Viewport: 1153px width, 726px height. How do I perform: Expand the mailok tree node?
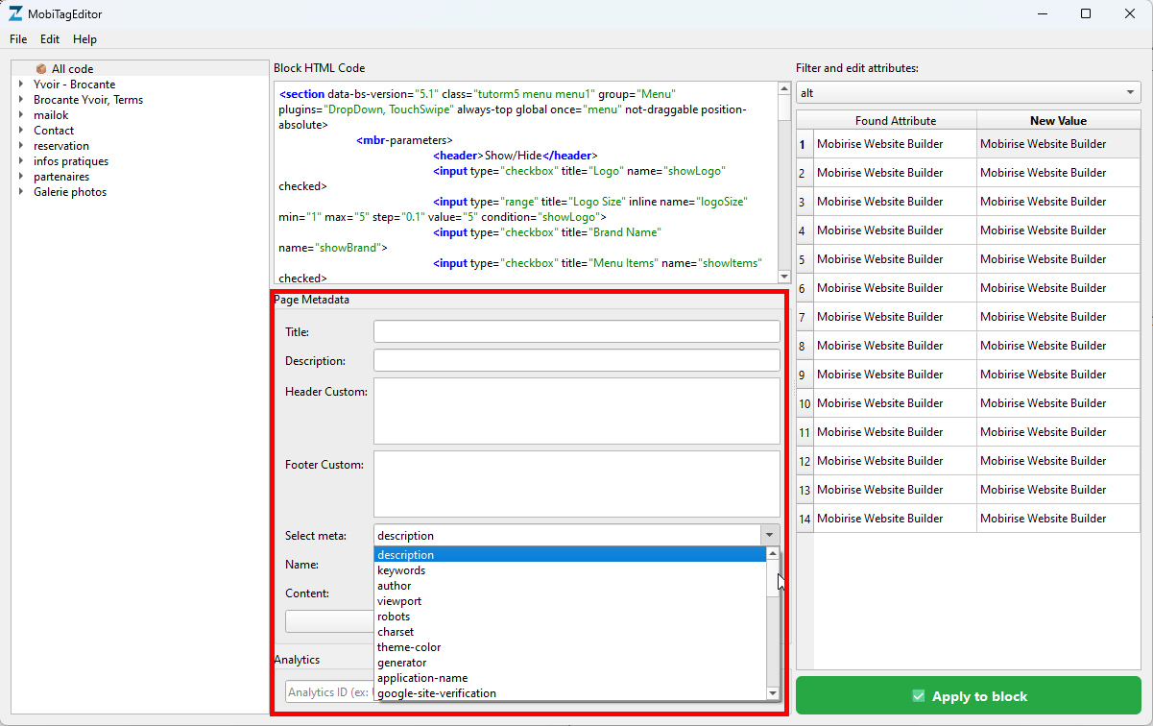pos(21,115)
